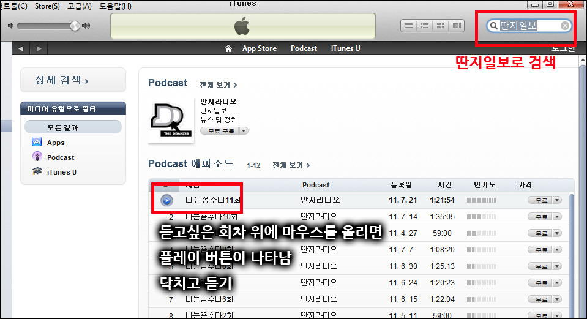587x319 pixels.
Task: Select 모든 결과 filter
Action: [x=73, y=127]
